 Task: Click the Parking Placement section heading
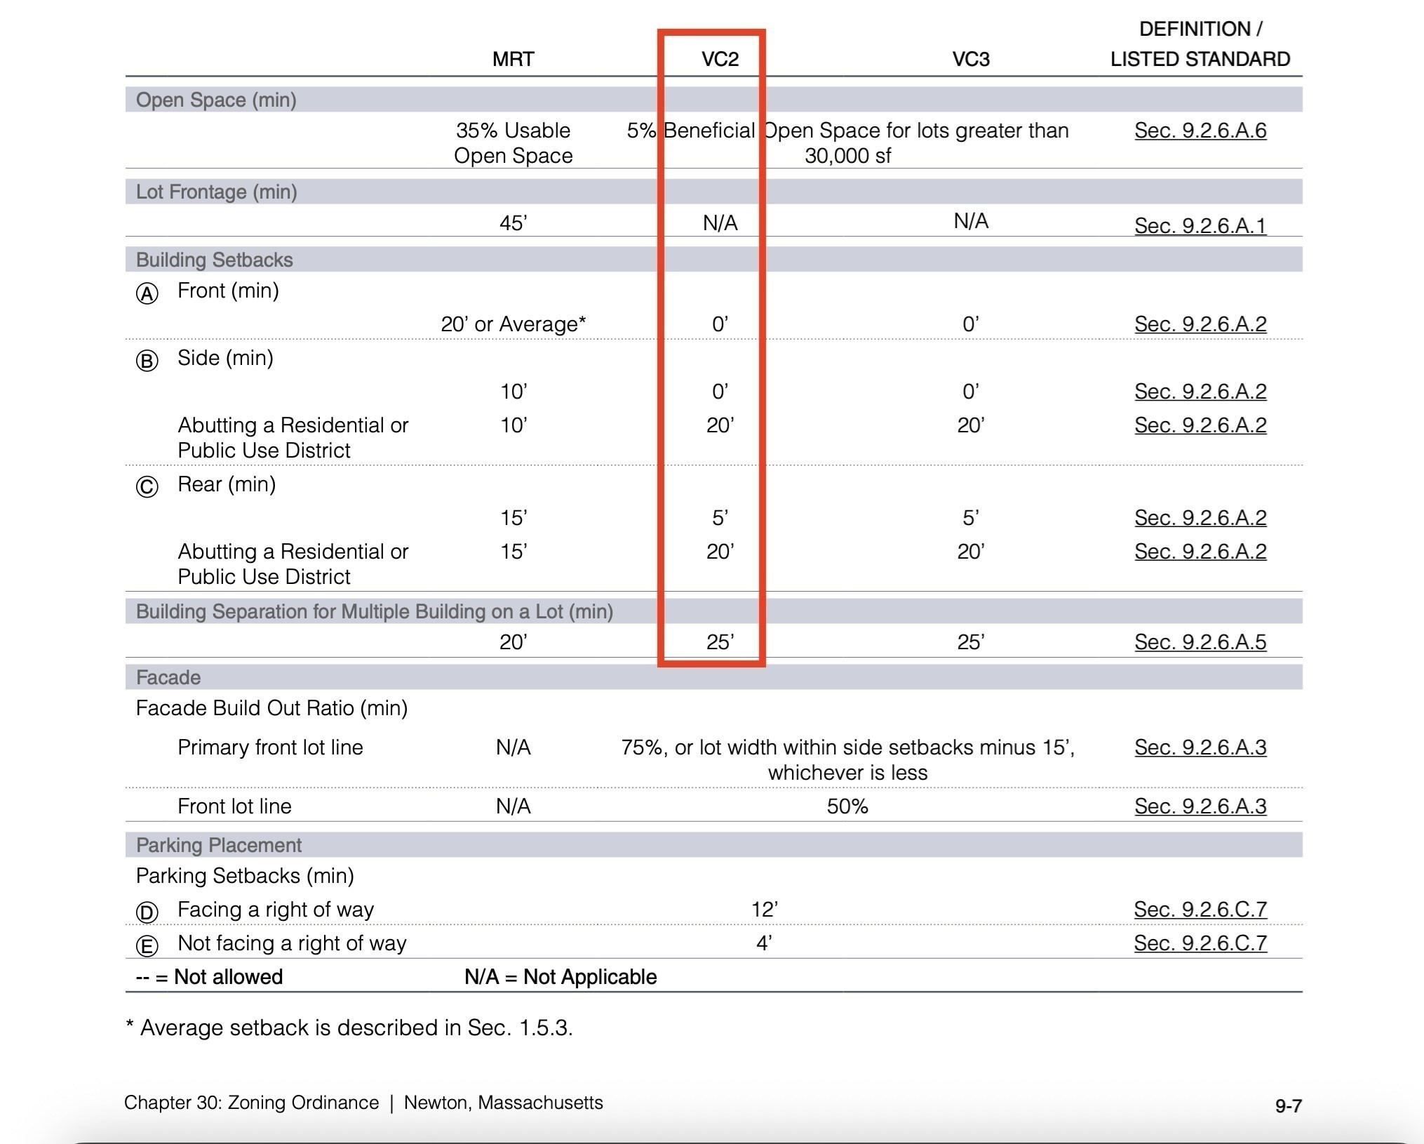pos(218,845)
